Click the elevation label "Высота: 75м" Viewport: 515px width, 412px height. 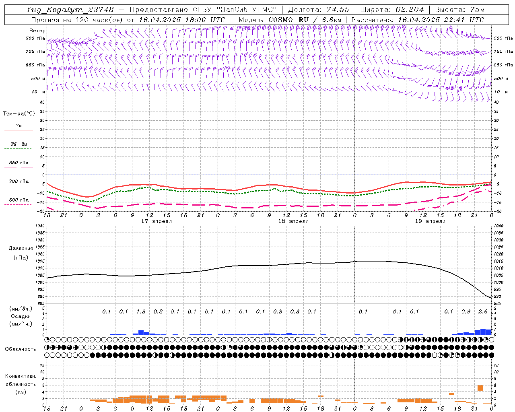coord(459,10)
